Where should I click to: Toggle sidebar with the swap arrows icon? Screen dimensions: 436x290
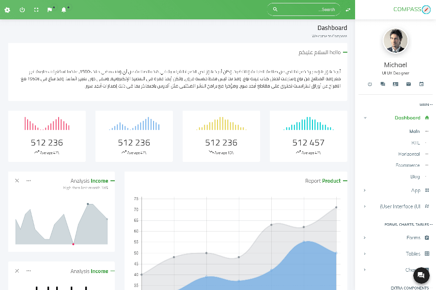[348, 10]
